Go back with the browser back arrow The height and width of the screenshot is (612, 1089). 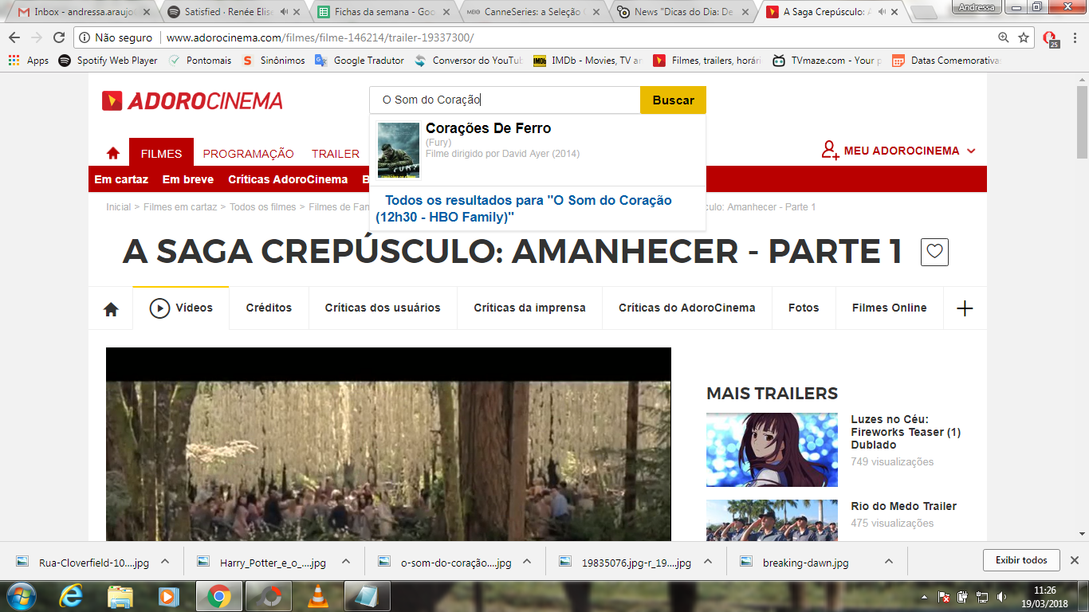14,37
